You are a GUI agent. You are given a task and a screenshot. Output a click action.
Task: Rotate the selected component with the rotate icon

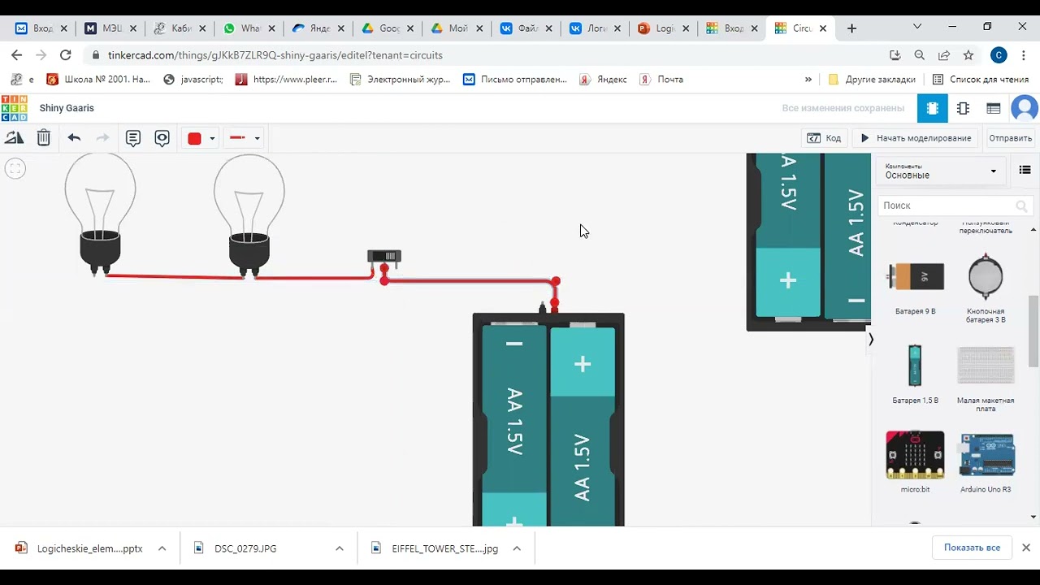click(14, 138)
